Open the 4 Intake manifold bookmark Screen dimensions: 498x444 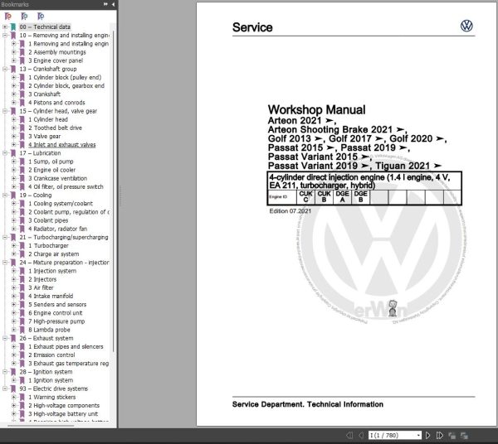pos(51,296)
